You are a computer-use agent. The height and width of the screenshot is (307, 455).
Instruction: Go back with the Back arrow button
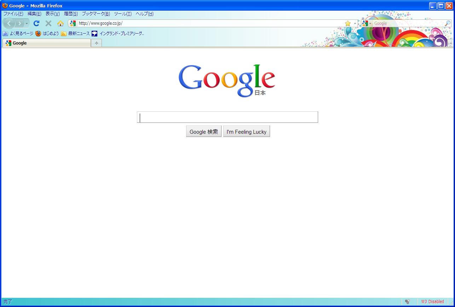[x=9, y=23]
